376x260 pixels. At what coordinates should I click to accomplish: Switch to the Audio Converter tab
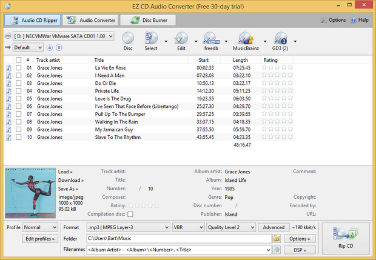tap(90, 20)
